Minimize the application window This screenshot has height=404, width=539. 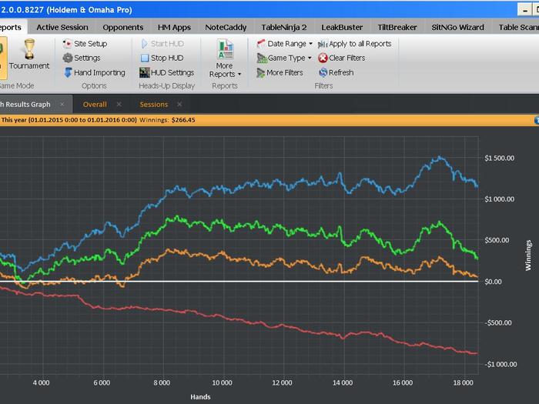point(524,10)
